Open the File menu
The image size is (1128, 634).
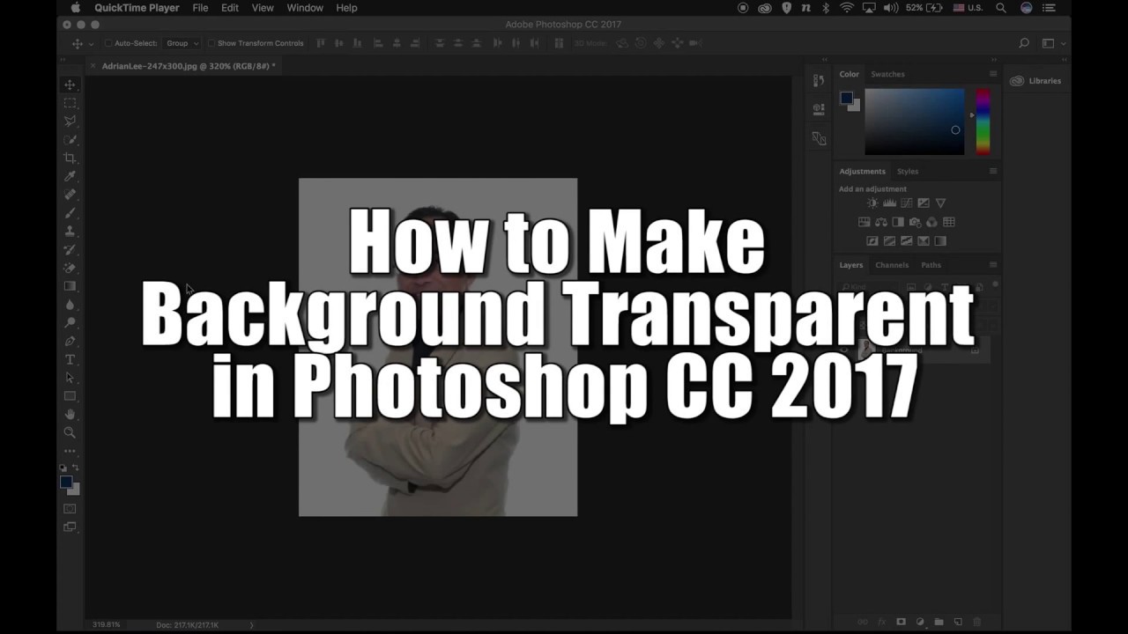200,8
